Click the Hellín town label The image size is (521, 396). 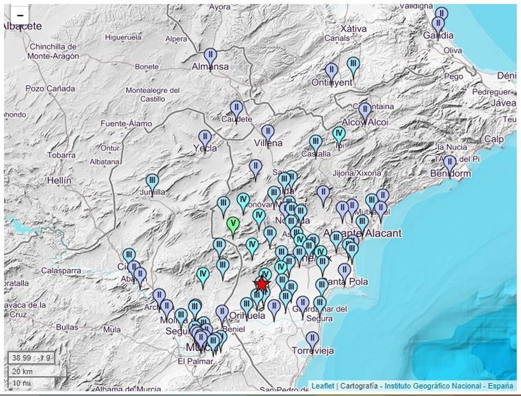[x=59, y=180]
